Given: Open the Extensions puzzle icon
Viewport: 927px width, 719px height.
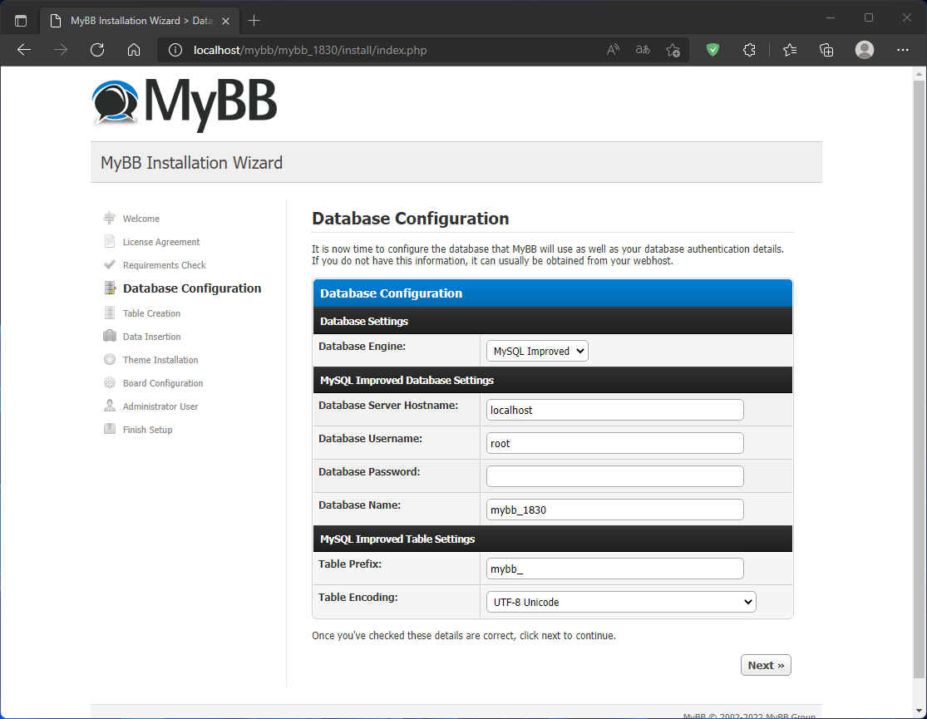Looking at the screenshot, I should [749, 50].
